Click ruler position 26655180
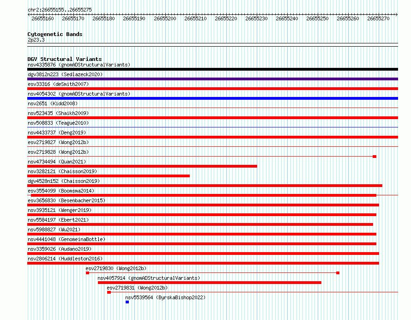 point(103,18)
